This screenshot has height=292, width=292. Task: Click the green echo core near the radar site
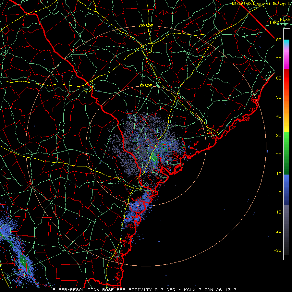[x=154, y=158]
